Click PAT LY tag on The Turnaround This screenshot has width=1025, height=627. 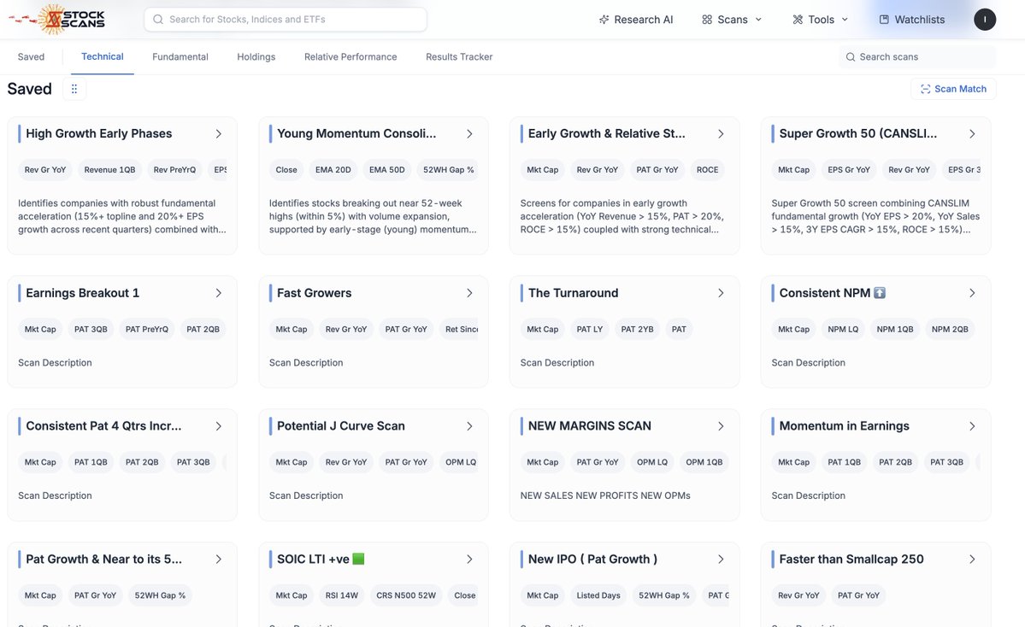(590, 329)
